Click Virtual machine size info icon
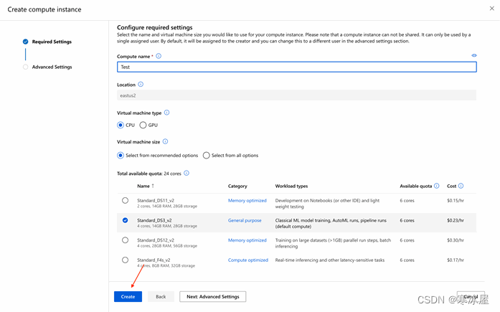 pos(166,142)
